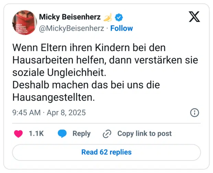Screen dimensions: 213x173
Task: Click the banana emoji beside the name
Action: (x=108, y=17)
